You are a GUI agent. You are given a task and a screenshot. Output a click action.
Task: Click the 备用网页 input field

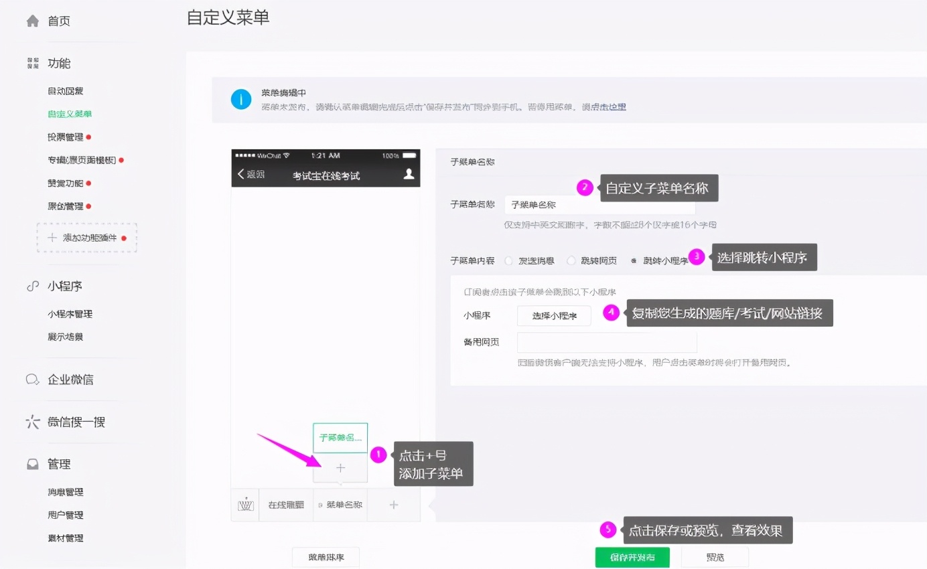(x=607, y=342)
